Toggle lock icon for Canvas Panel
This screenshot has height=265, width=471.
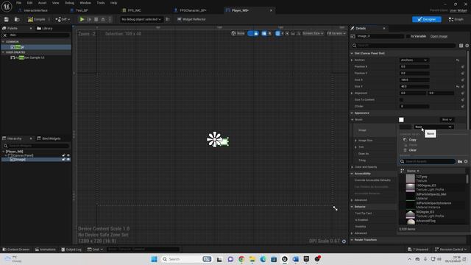pyautogui.click(x=64, y=155)
